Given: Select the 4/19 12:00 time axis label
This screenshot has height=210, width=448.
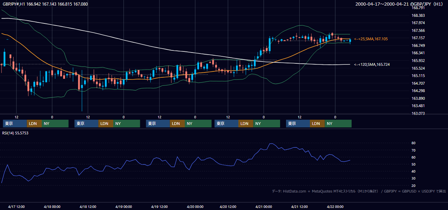Looking at the screenshot, I should [x=159, y=206].
